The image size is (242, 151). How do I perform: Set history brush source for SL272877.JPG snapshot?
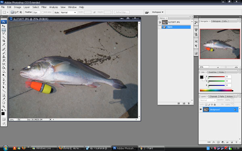160,22
